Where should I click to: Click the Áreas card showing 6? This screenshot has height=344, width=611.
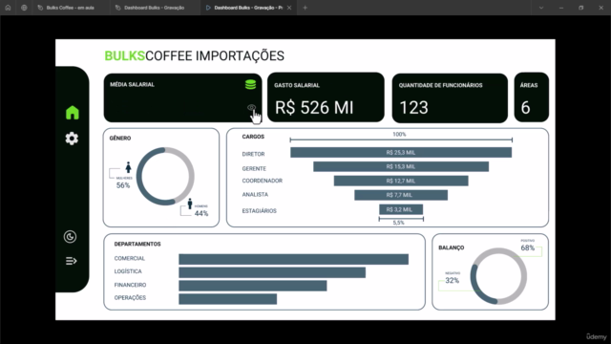[532, 97]
